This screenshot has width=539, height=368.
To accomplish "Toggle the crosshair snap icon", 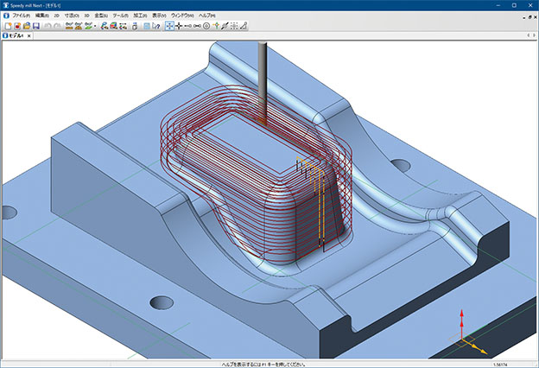I will pyautogui.click(x=179, y=27).
